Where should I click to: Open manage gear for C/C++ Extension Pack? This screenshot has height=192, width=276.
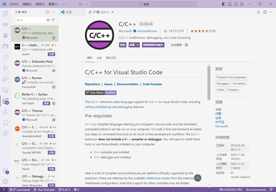click(x=54, y=70)
